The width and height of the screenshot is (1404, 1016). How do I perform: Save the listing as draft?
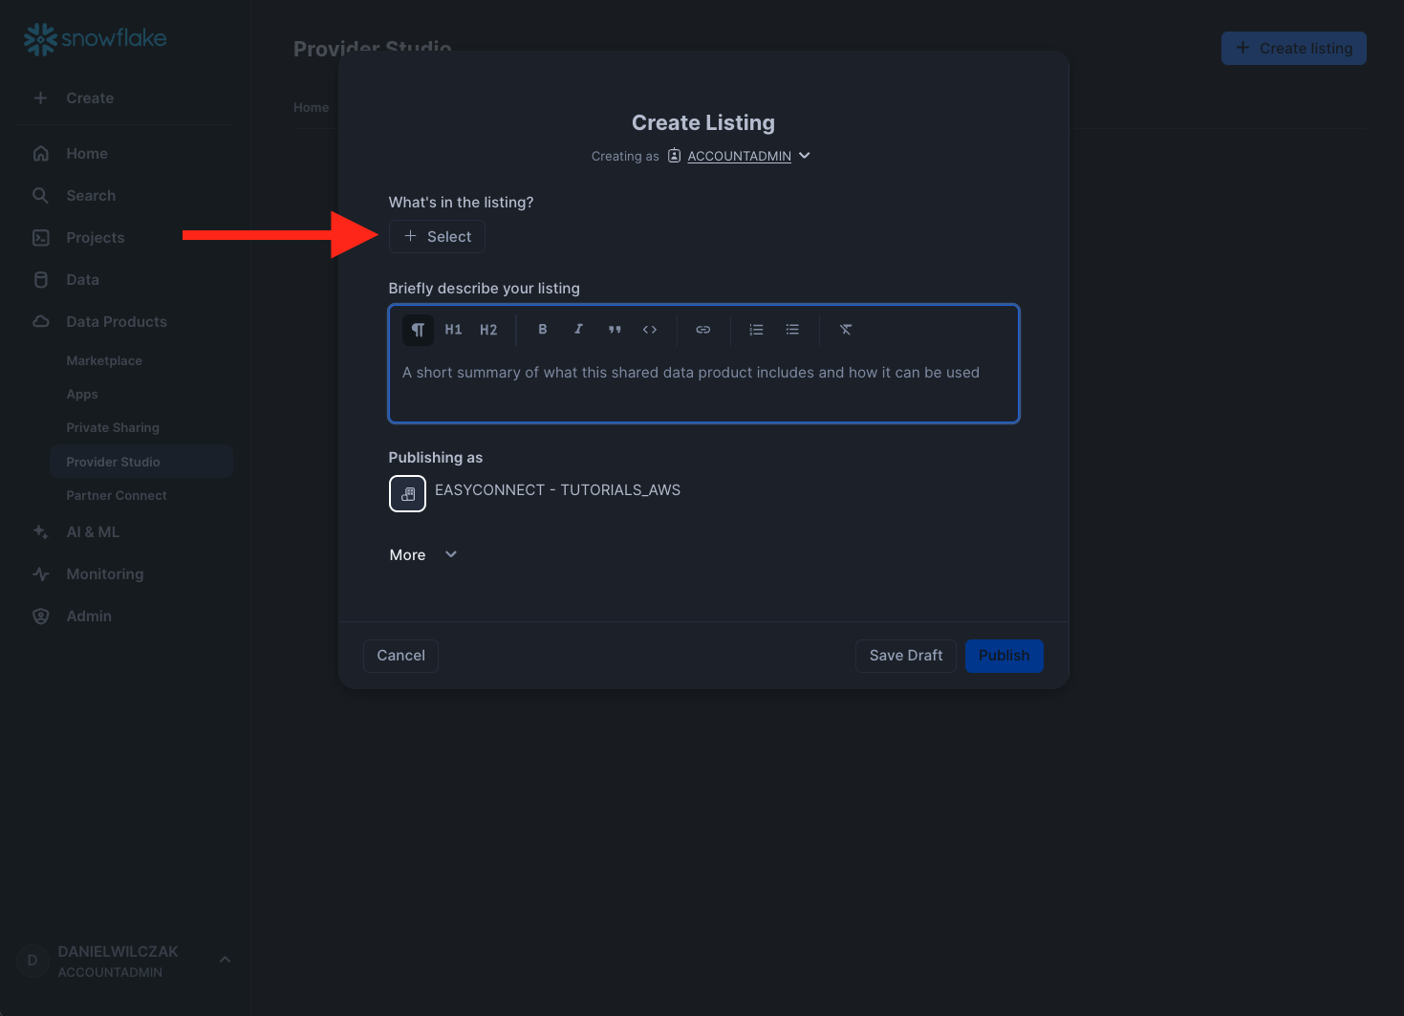click(x=905, y=656)
